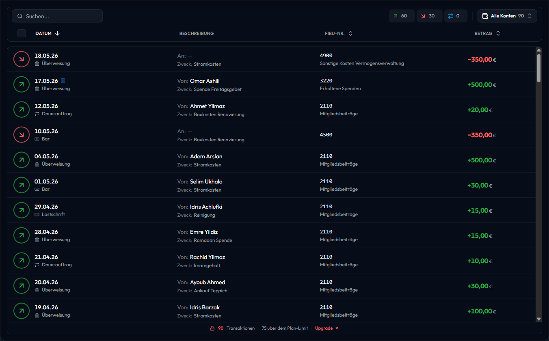The image size is (549, 341).
Task: Click the scrollbar up arrow
Action: click(x=539, y=50)
